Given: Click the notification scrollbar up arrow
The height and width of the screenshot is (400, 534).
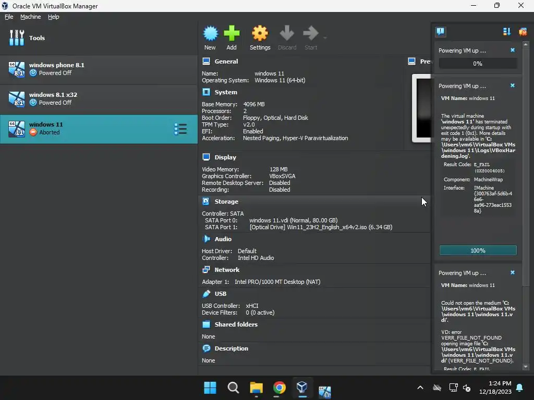Looking at the screenshot, I should point(526,44).
